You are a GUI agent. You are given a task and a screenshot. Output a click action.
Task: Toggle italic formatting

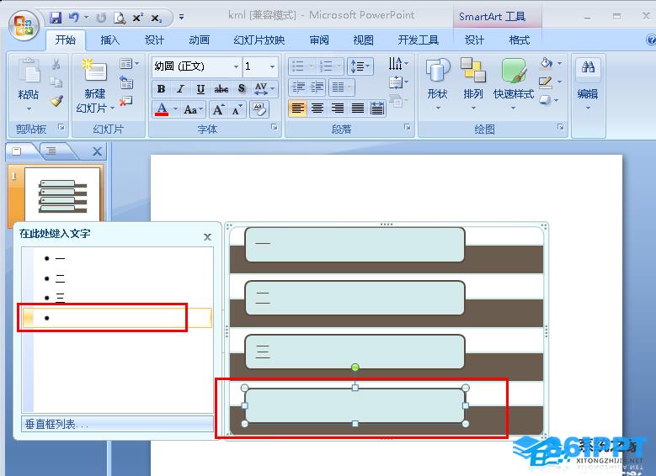(x=180, y=88)
